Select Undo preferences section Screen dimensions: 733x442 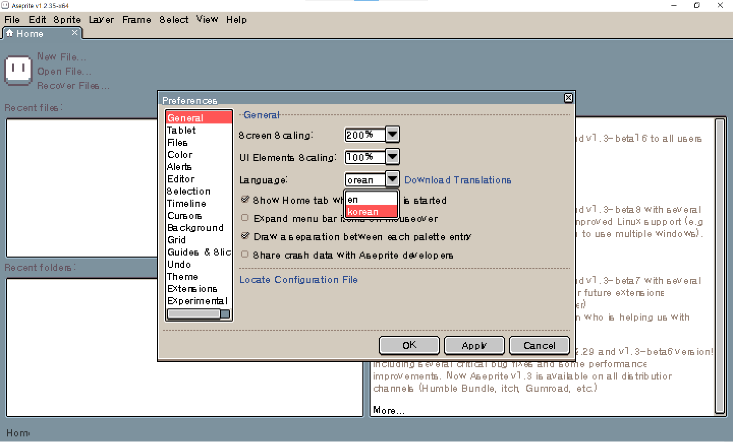199,264
